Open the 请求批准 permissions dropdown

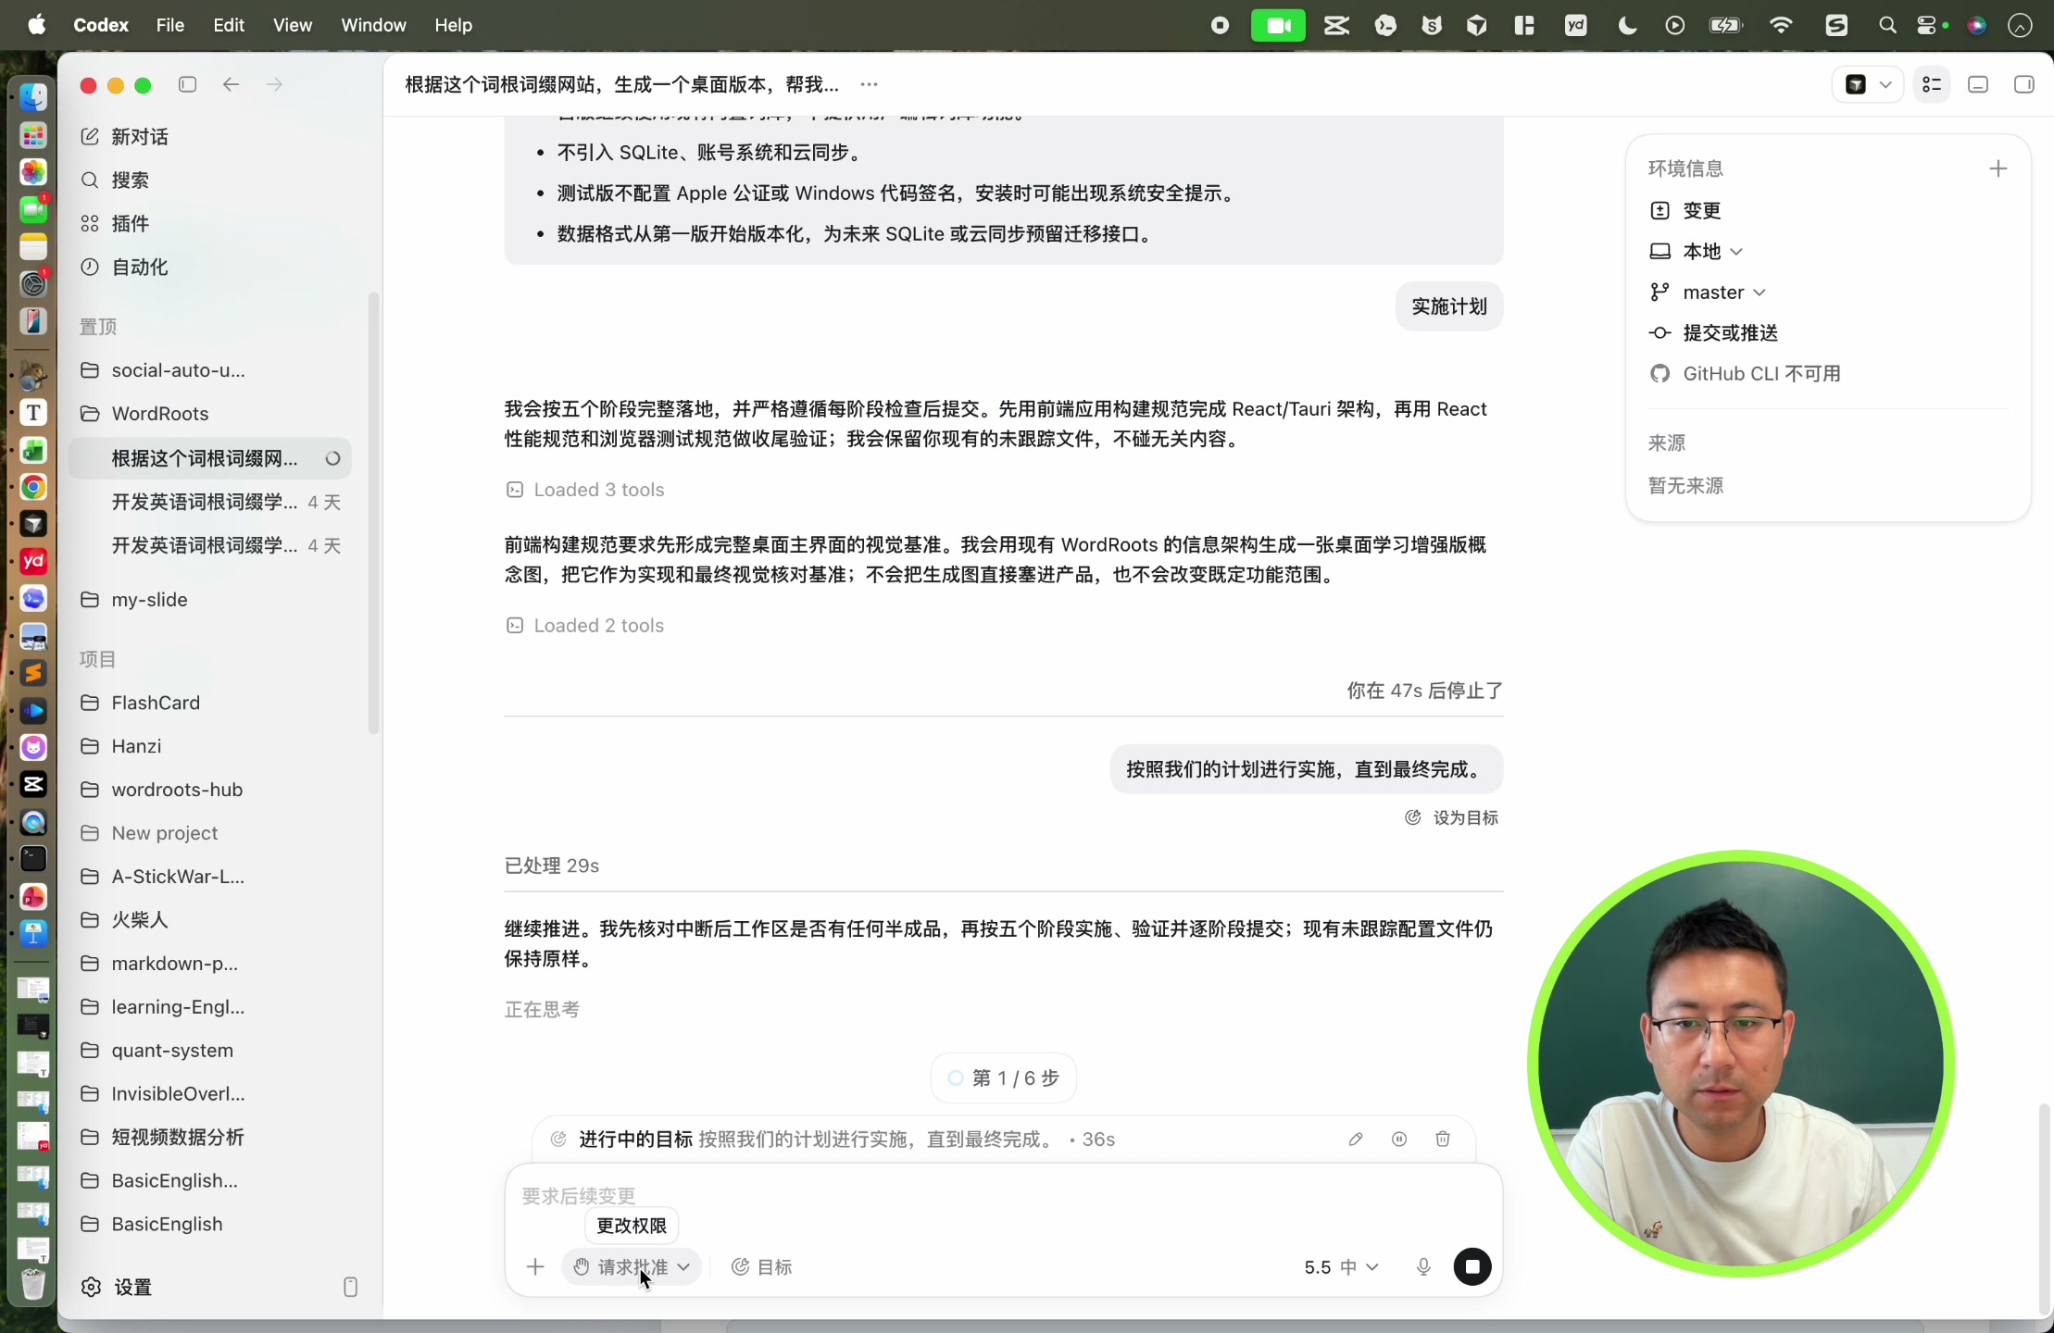[632, 1267]
